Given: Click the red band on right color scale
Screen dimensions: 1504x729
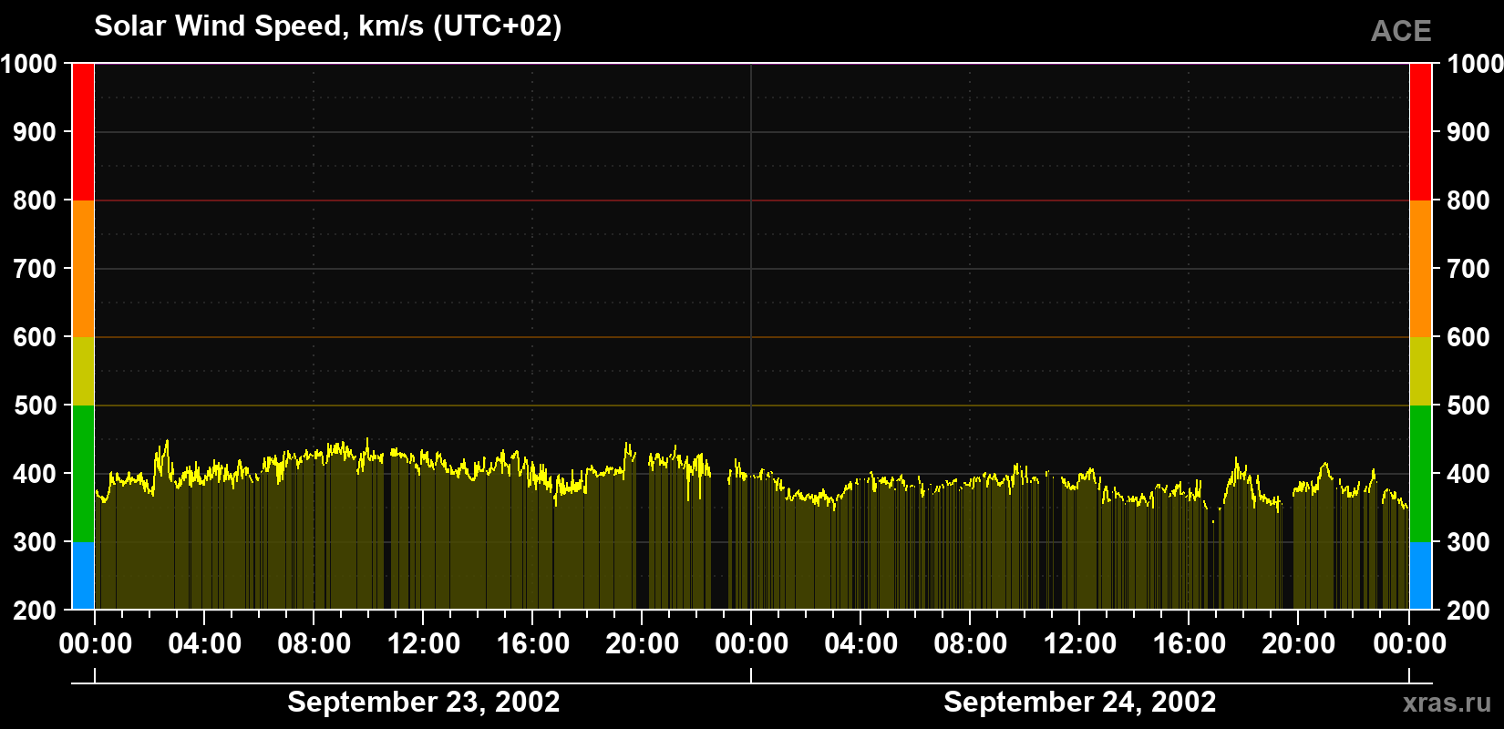Looking at the screenshot, I should click(1420, 132).
